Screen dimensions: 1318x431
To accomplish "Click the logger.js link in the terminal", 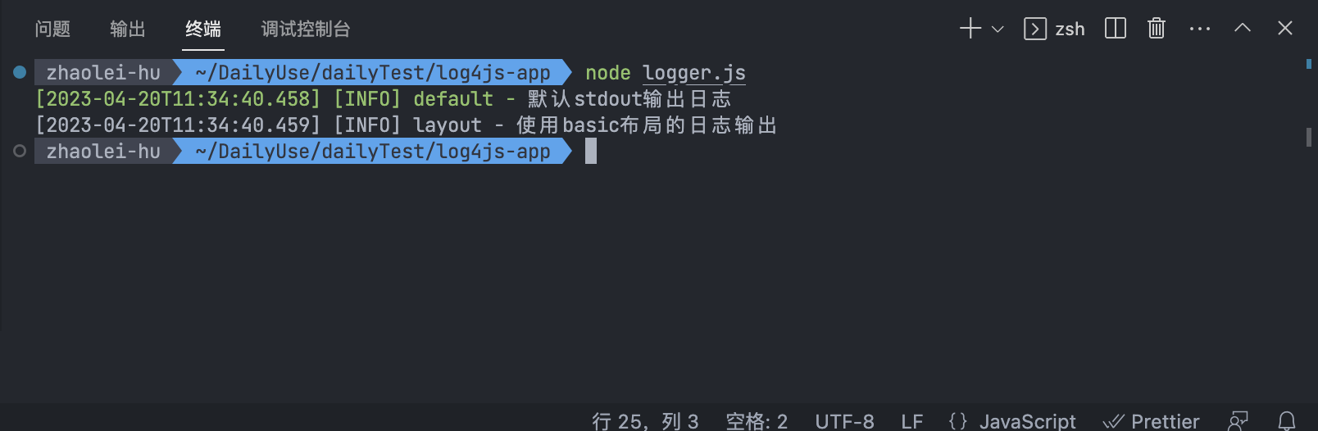I will click(x=693, y=73).
